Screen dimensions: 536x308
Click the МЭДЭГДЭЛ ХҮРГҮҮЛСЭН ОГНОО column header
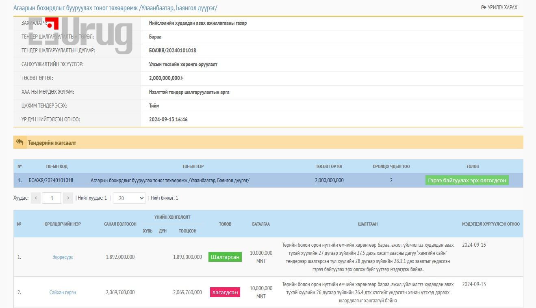tap(490, 224)
